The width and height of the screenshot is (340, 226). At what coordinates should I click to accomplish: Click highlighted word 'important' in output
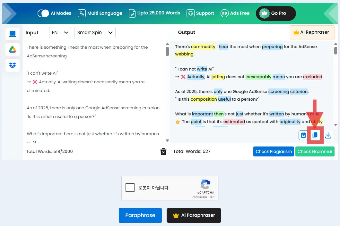click(x=203, y=114)
